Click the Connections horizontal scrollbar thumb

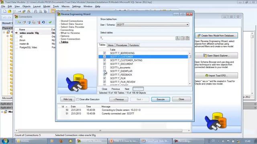tap(100, 131)
